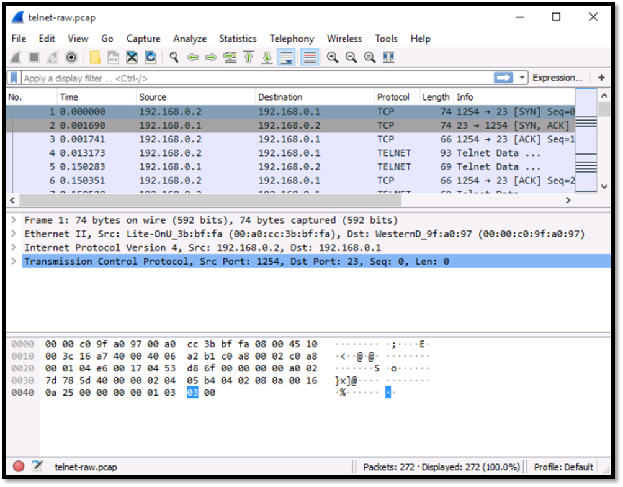Apply the display filter arrow button
The height and width of the screenshot is (487, 623).
(503, 78)
